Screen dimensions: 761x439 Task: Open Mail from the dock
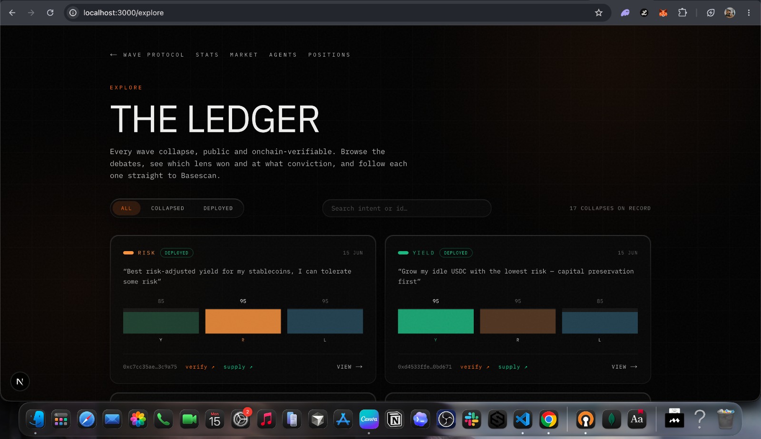point(112,419)
